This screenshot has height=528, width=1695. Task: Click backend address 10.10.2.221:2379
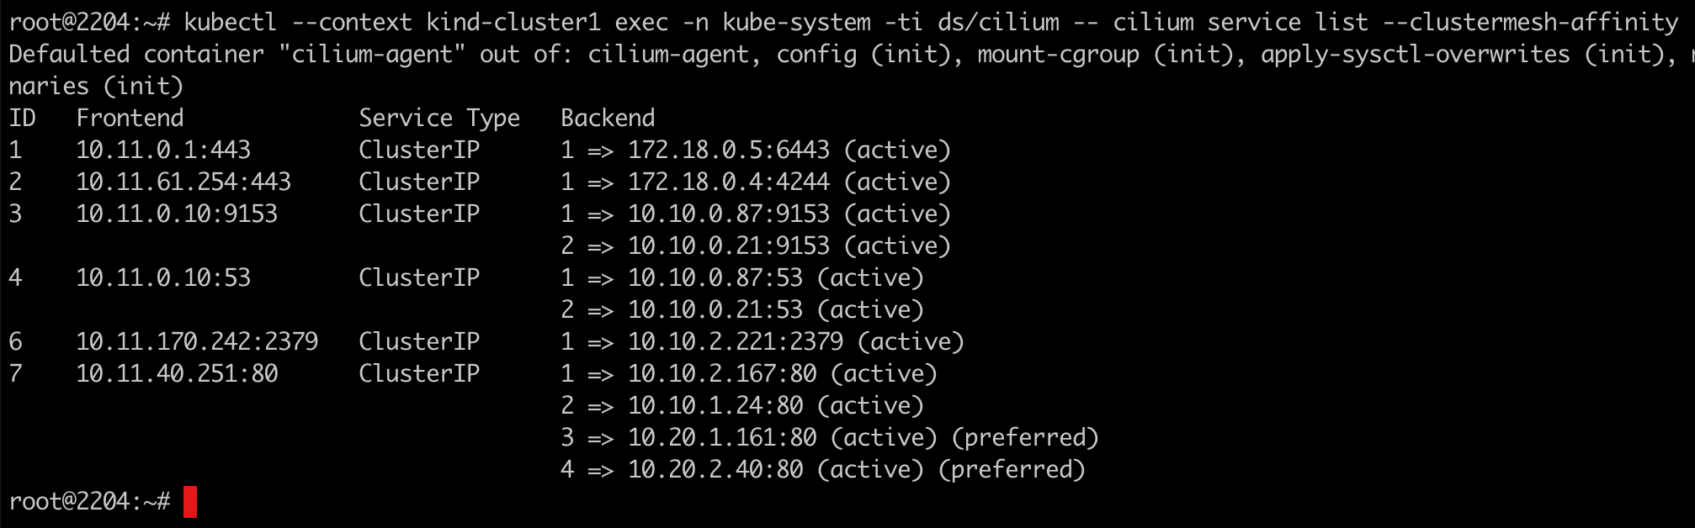coord(736,342)
